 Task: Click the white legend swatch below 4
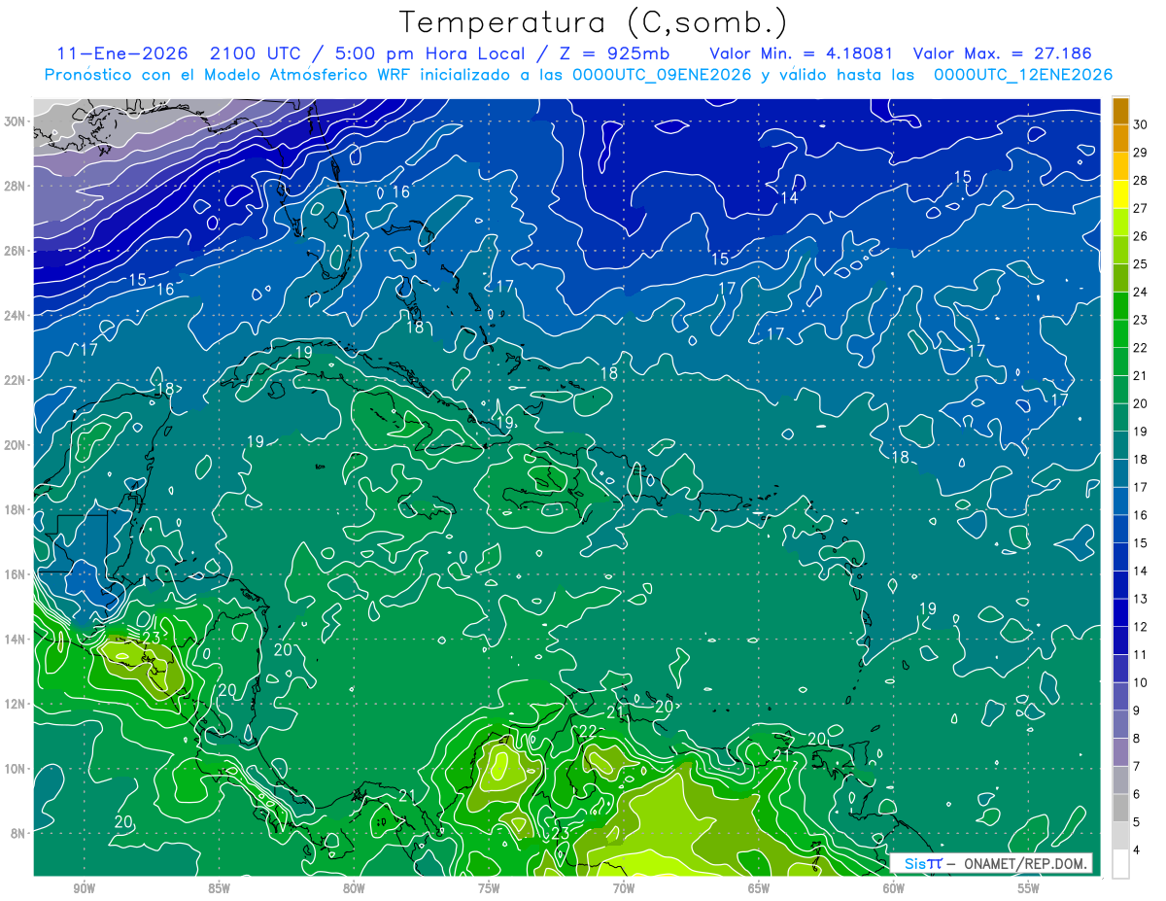tap(1120, 864)
